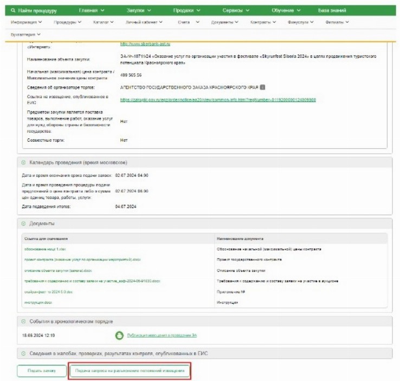Click «Ссылка для скачивания» column header

(46, 239)
